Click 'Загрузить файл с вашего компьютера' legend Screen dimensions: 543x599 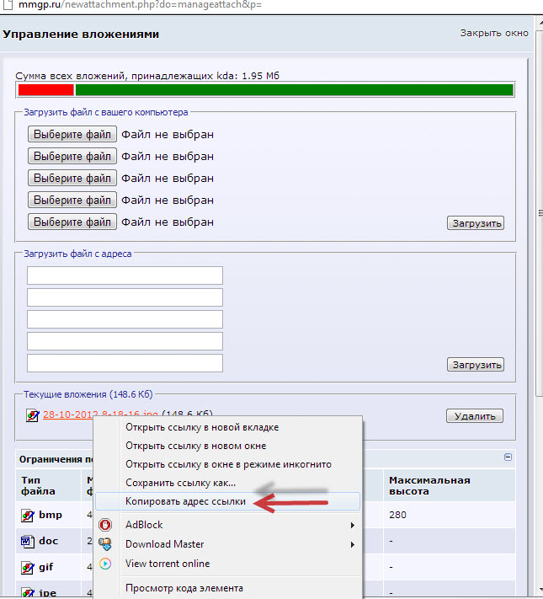[106, 112]
